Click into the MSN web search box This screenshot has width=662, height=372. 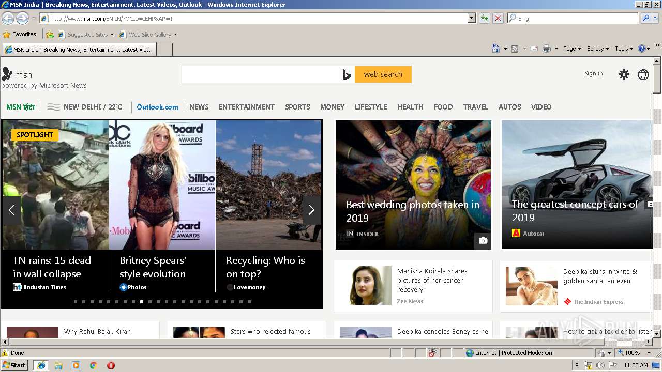tap(261, 74)
